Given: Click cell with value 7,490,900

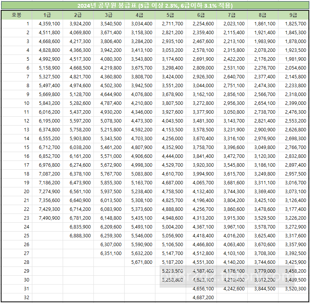Looking at the screenshot, I should [47, 218].
